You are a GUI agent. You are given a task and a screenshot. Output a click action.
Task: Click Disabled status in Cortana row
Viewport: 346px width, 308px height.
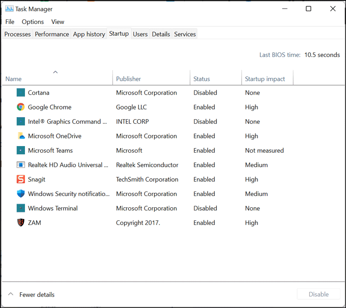205,93
